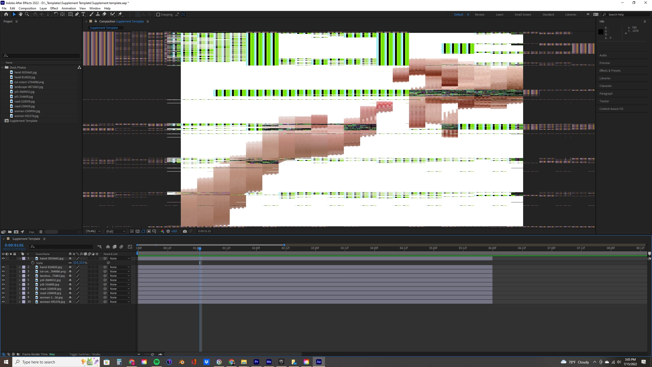The width and height of the screenshot is (652, 367).
Task: Take a snapshot with camera icon
Action: (x=185, y=231)
